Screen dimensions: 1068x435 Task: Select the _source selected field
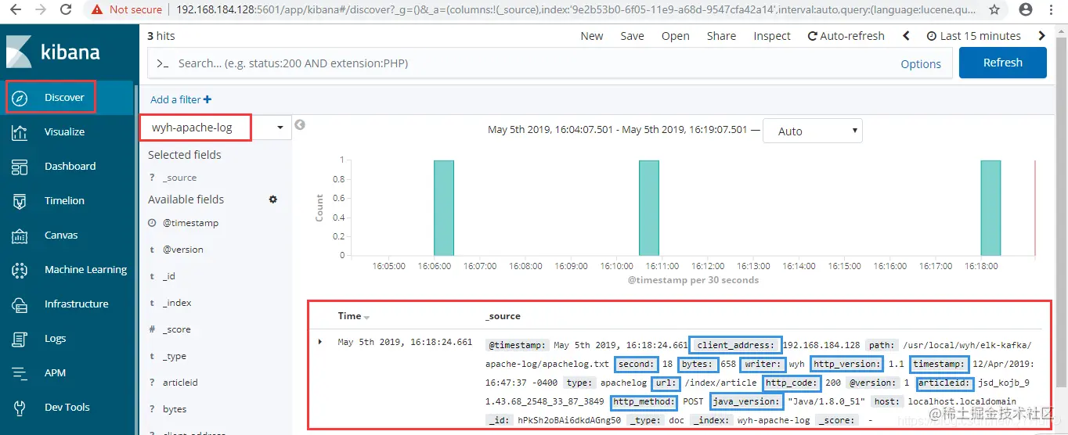(179, 178)
